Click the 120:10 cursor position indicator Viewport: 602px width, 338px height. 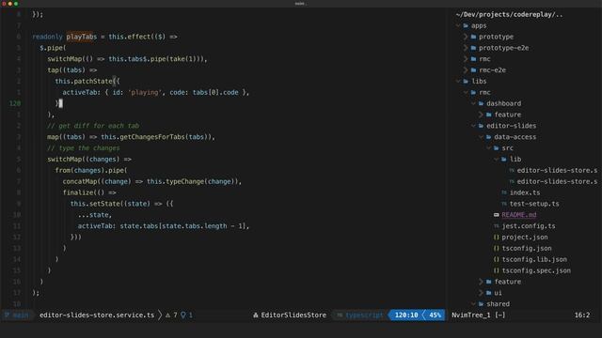406,315
